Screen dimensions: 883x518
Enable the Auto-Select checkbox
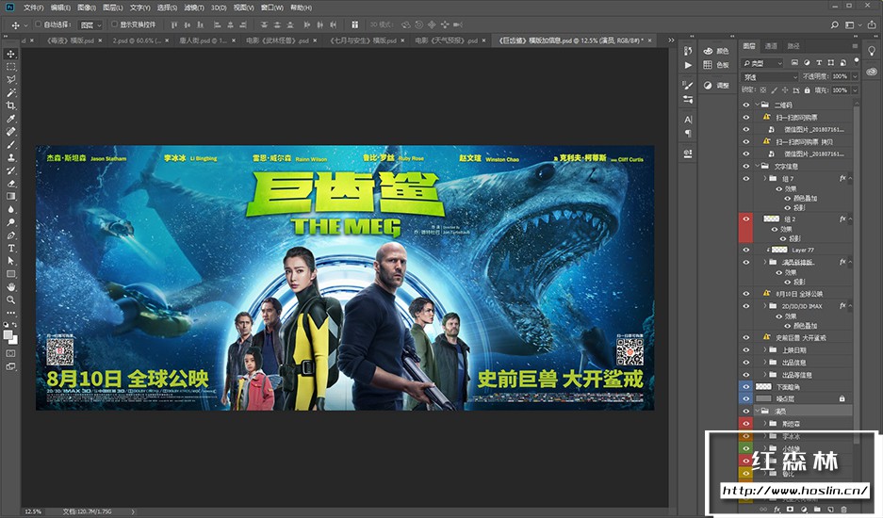coord(39,24)
